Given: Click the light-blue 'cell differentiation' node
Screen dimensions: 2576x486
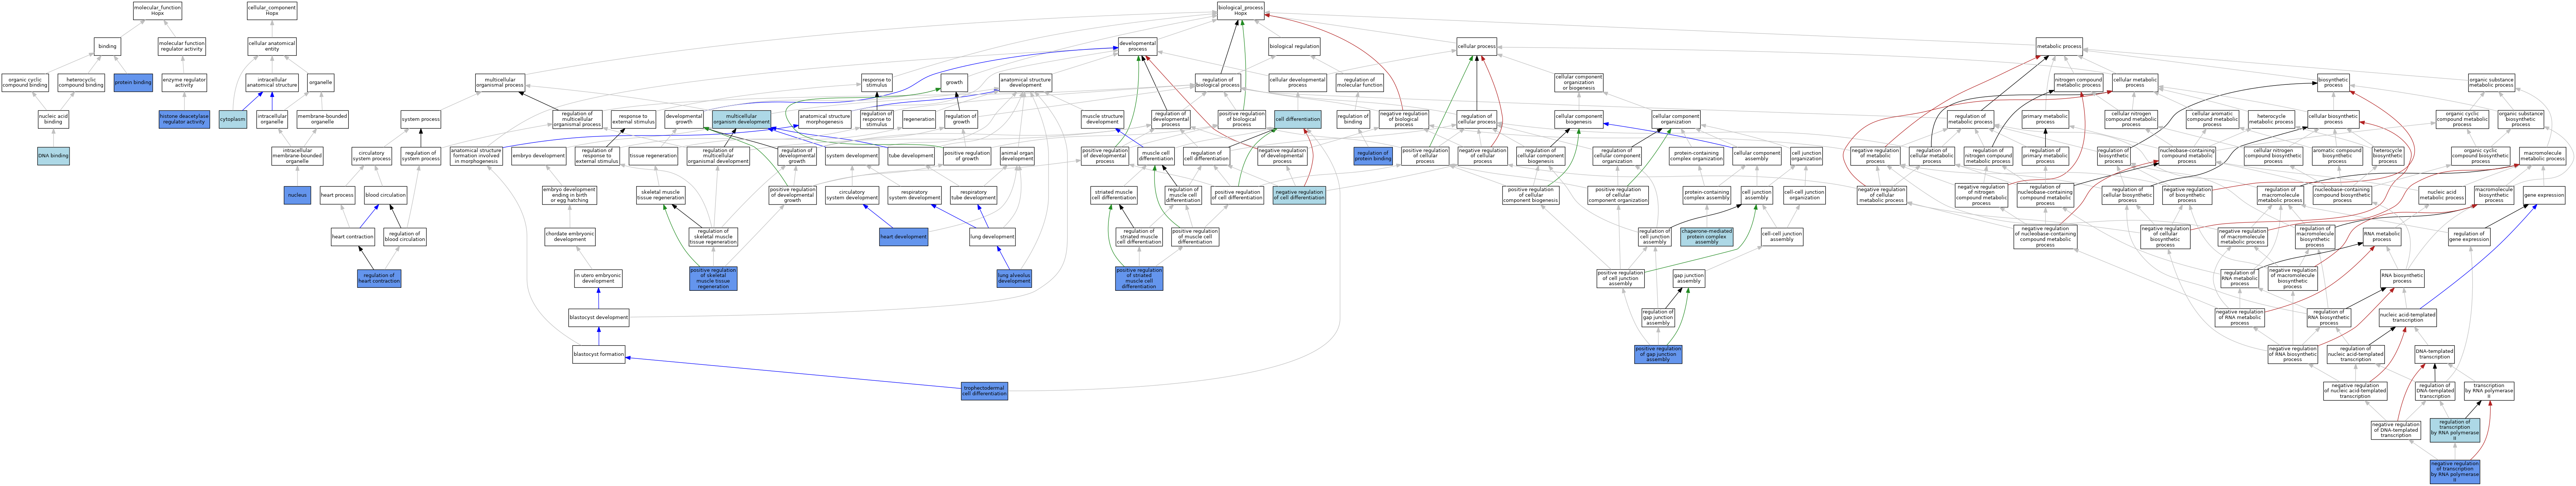Looking at the screenshot, I should click(x=1297, y=119).
